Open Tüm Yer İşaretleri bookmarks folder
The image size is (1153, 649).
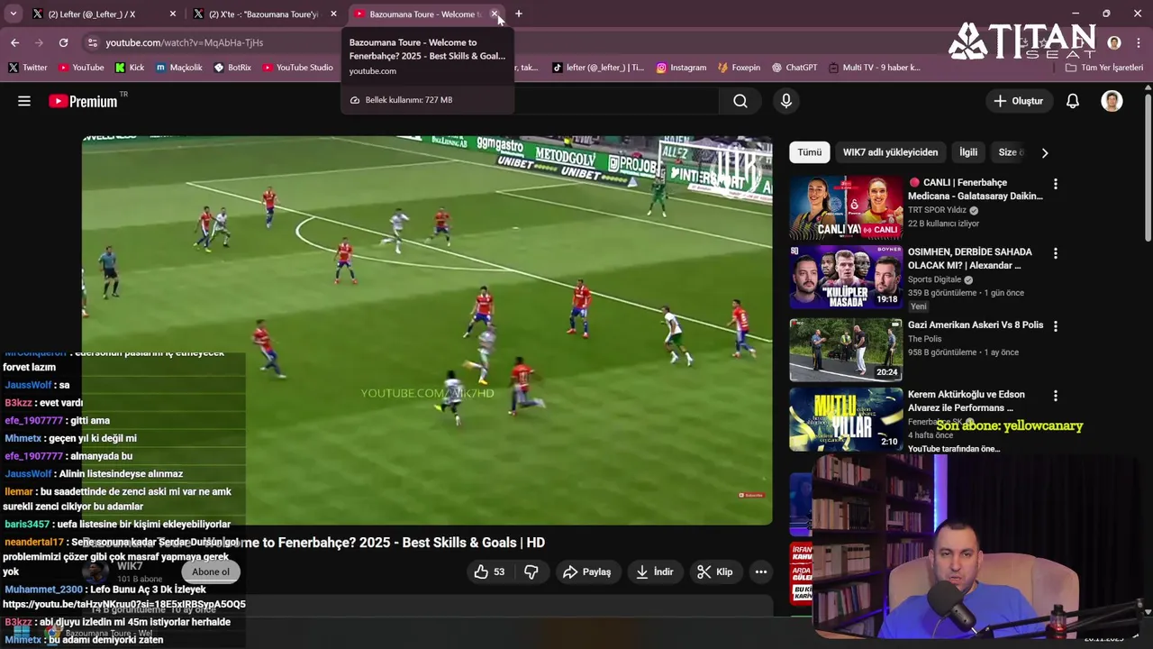click(1103, 68)
